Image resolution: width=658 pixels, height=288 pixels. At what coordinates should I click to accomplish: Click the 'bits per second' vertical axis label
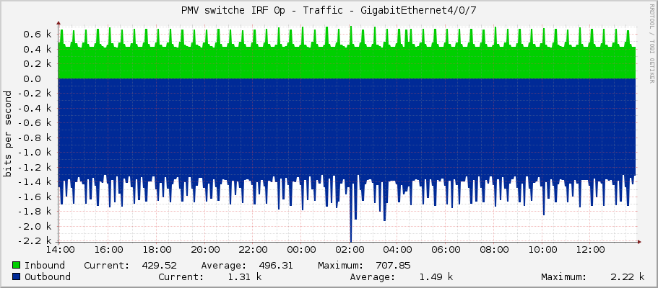(7, 133)
